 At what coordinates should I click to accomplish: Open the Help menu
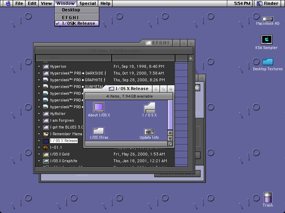(105, 3)
